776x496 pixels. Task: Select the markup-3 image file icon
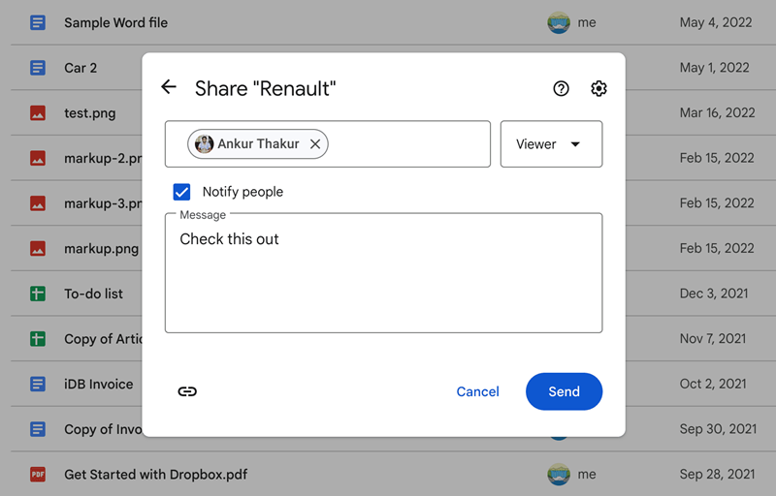tap(38, 203)
